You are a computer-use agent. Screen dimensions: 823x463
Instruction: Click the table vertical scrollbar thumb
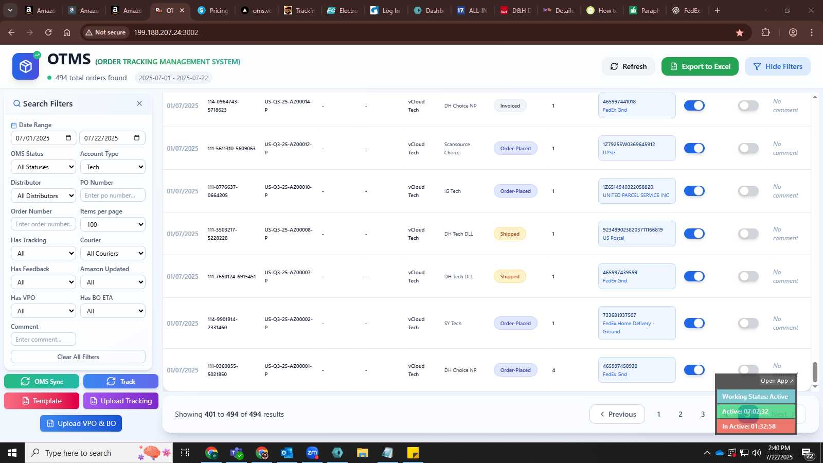click(815, 372)
